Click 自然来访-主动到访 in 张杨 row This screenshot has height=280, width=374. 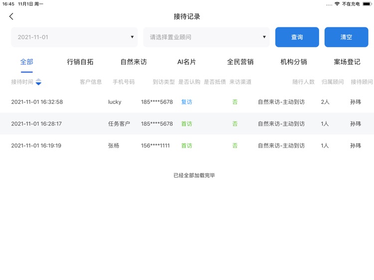point(281,145)
